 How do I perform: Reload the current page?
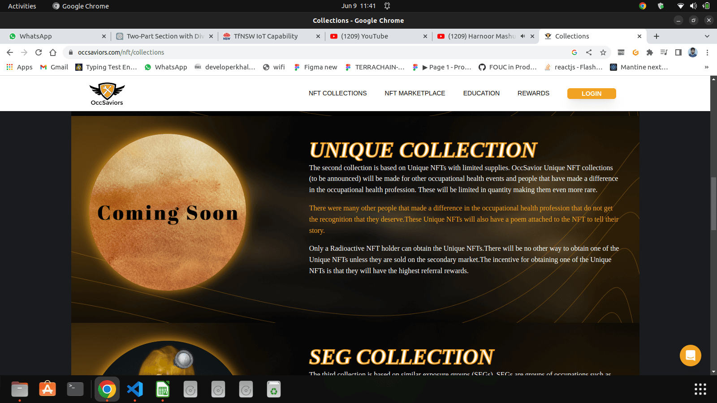[x=39, y=52]
